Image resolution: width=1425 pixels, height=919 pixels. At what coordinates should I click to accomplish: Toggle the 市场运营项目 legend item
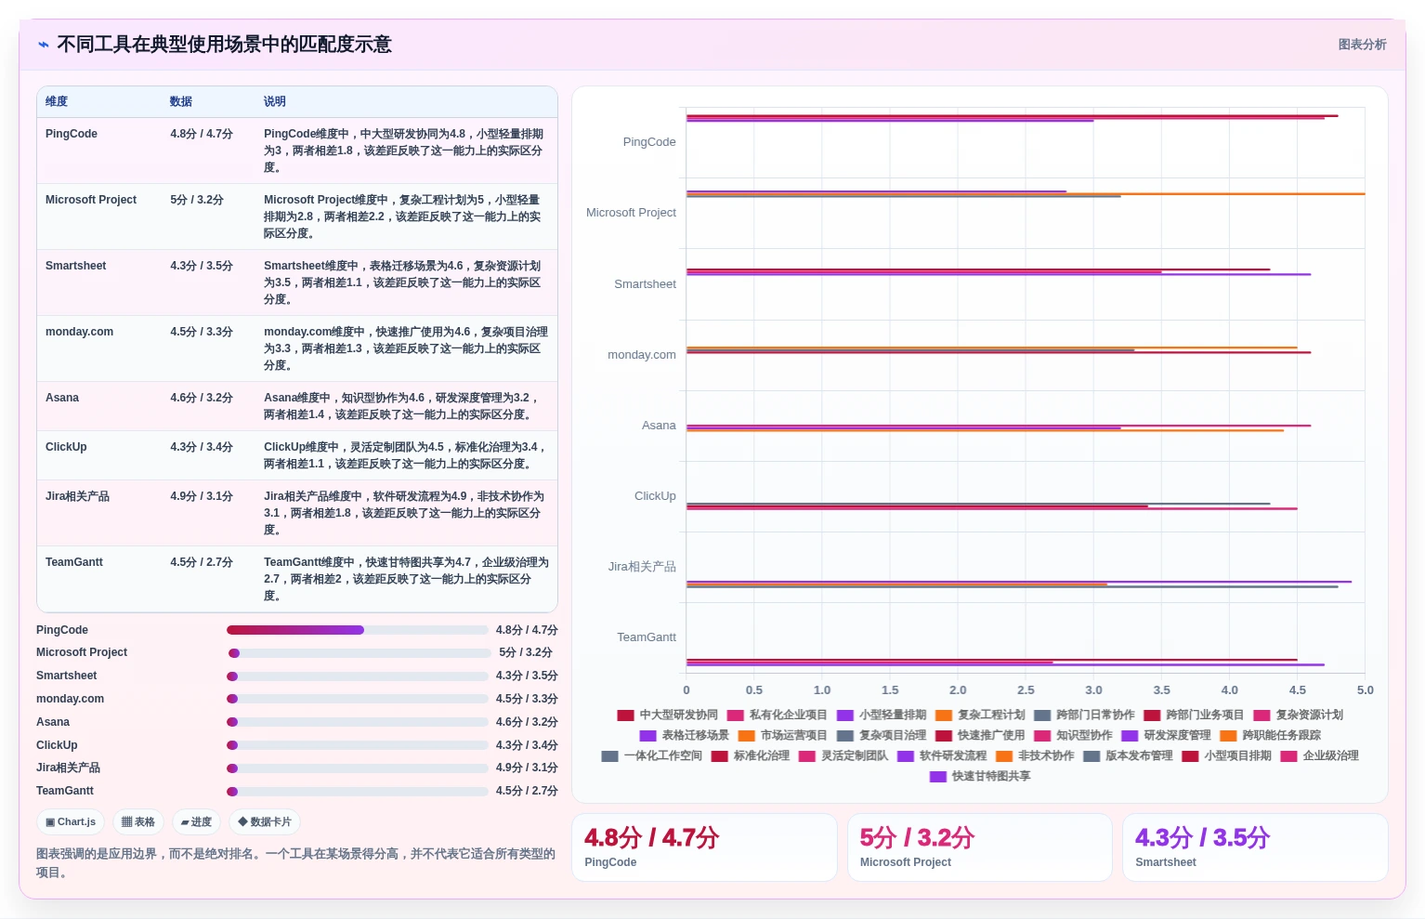[783, 736]
